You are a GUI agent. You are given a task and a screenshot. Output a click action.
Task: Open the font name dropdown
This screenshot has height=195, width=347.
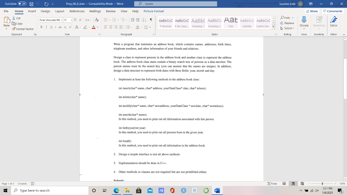click(x=61, y=20)
